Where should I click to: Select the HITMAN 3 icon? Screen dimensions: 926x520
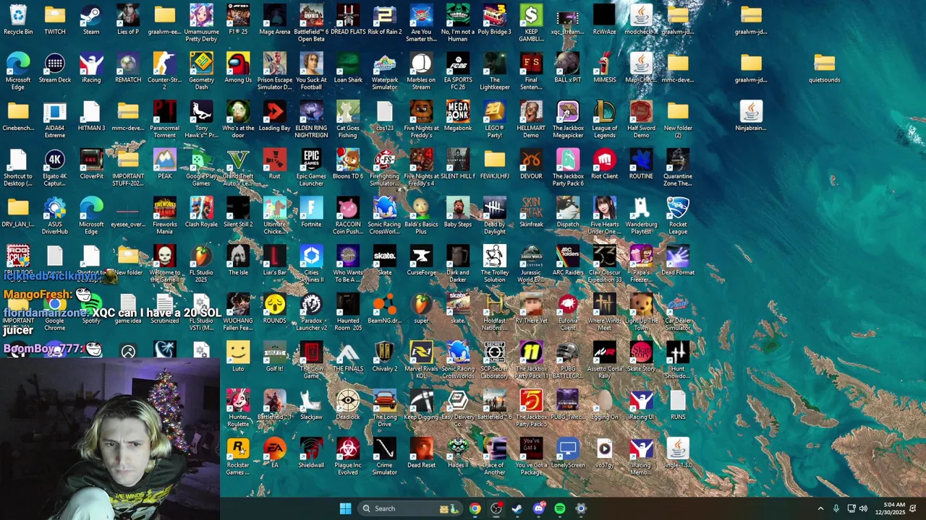[91, 116]
